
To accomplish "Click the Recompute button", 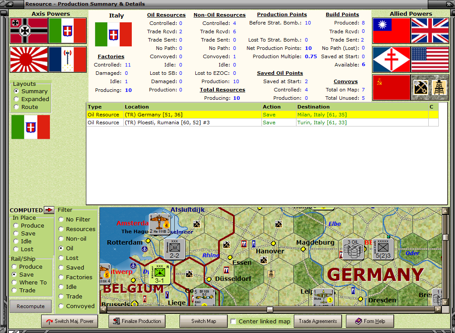I will [x=31, y=306].
